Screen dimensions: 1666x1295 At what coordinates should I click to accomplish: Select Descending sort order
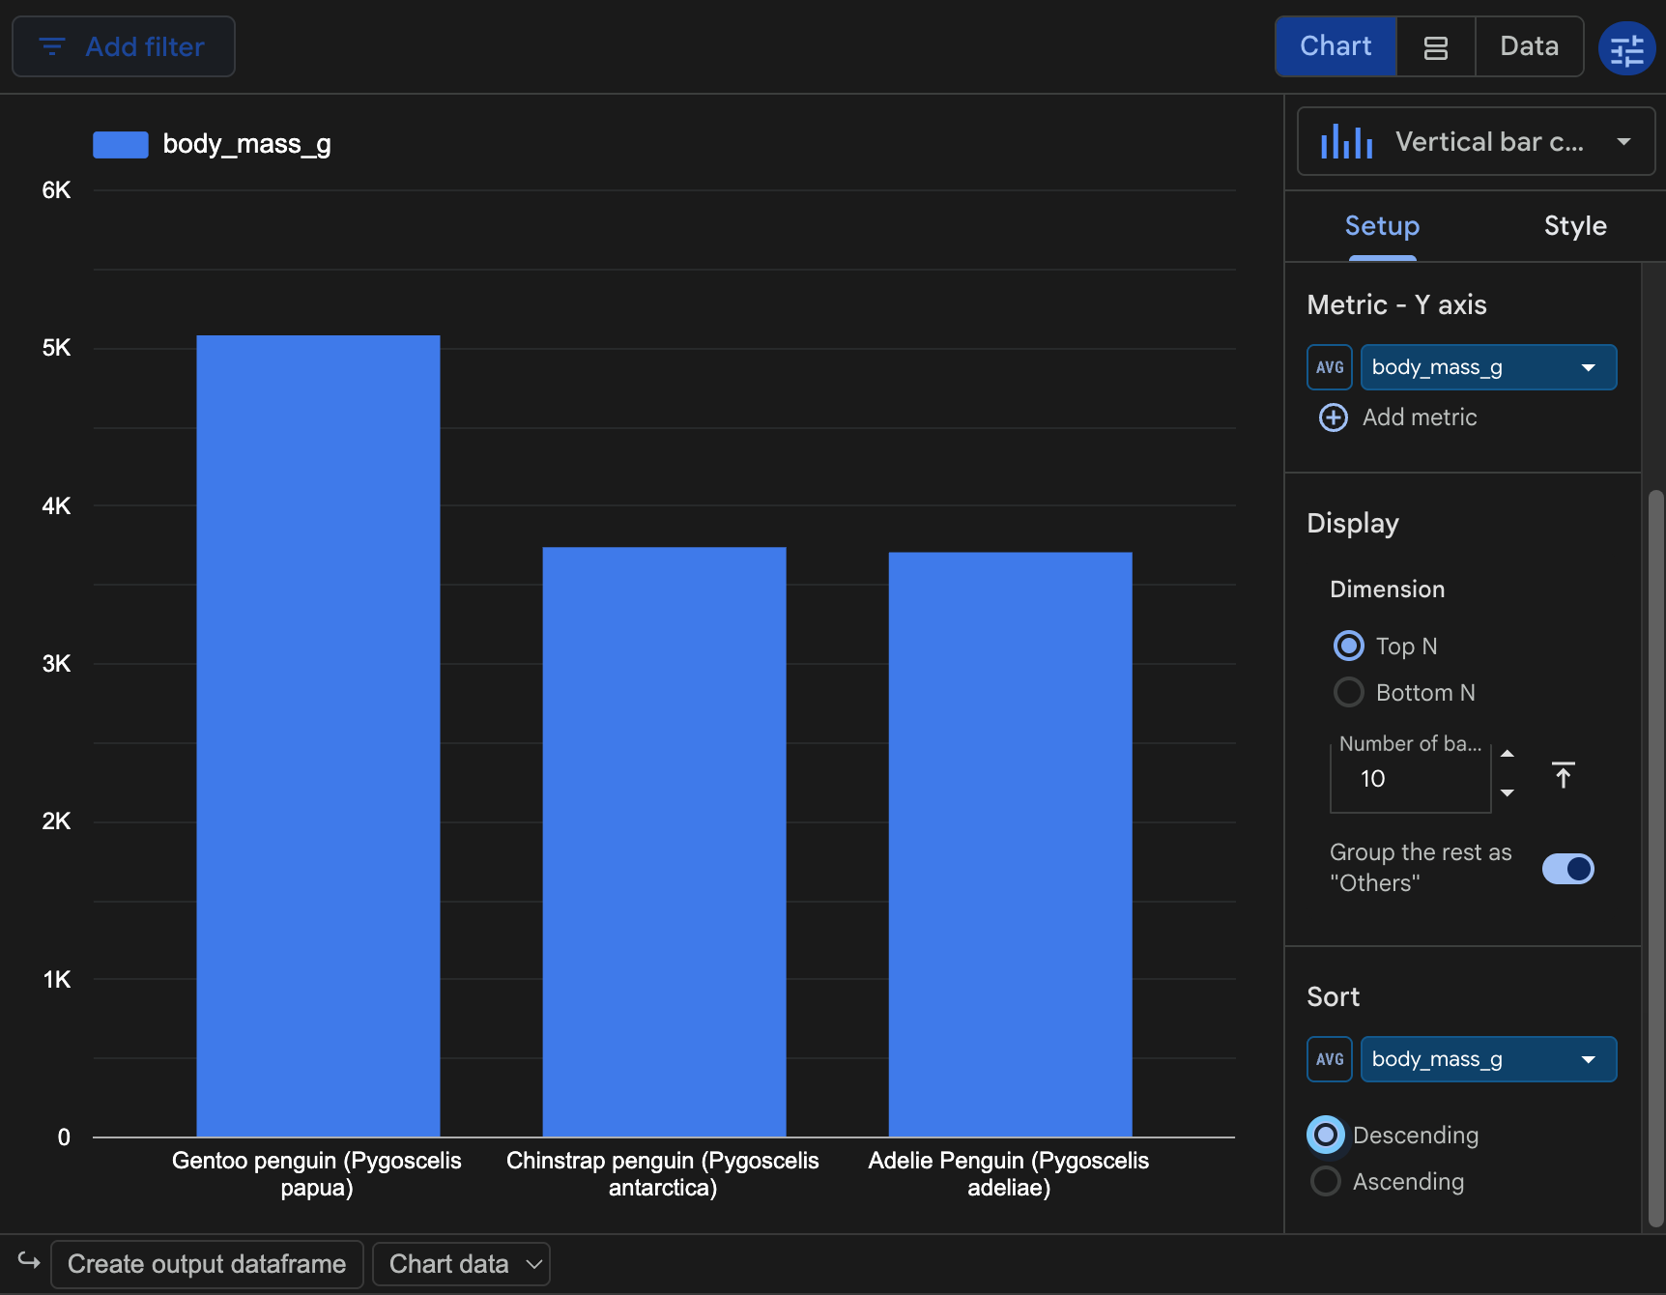tap(1326, 1135)
